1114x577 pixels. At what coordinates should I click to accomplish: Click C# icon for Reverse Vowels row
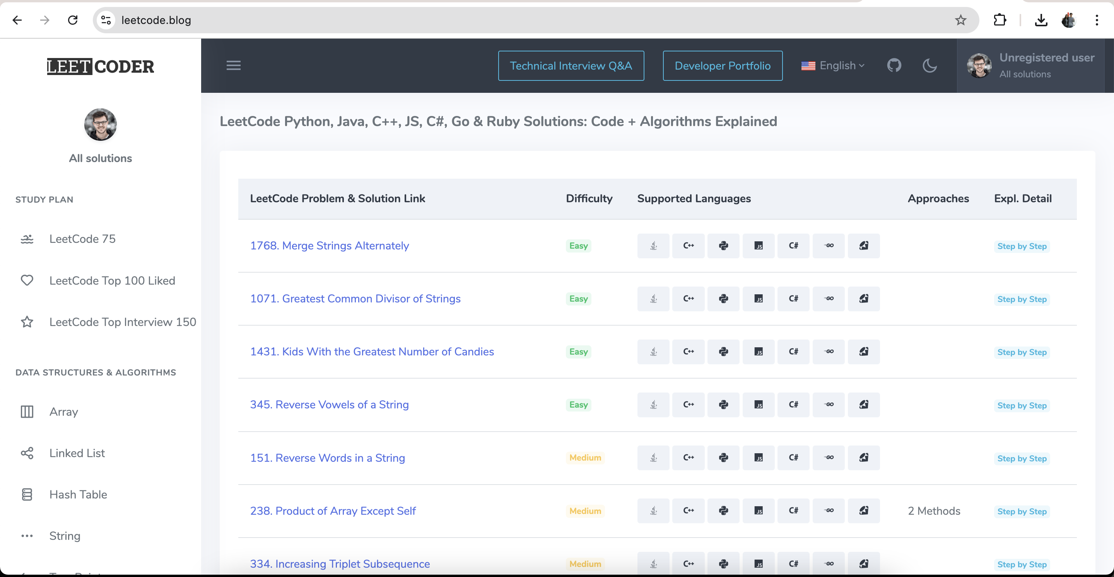coord(793,405)
